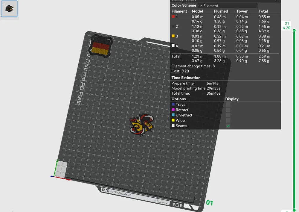
Task: Click the white Seams legend color square
Action: 173,126
